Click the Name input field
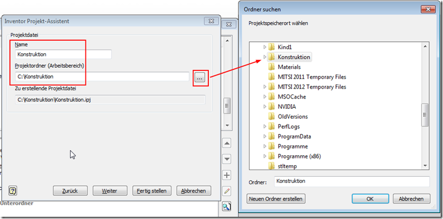 pyautogui.click(x=63, y=54)
